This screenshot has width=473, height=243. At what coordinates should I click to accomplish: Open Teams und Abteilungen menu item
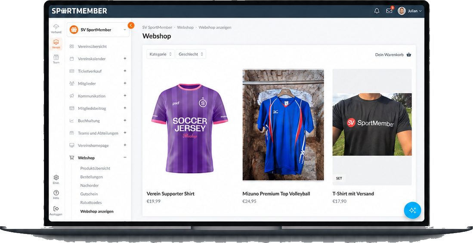[98, 133]
